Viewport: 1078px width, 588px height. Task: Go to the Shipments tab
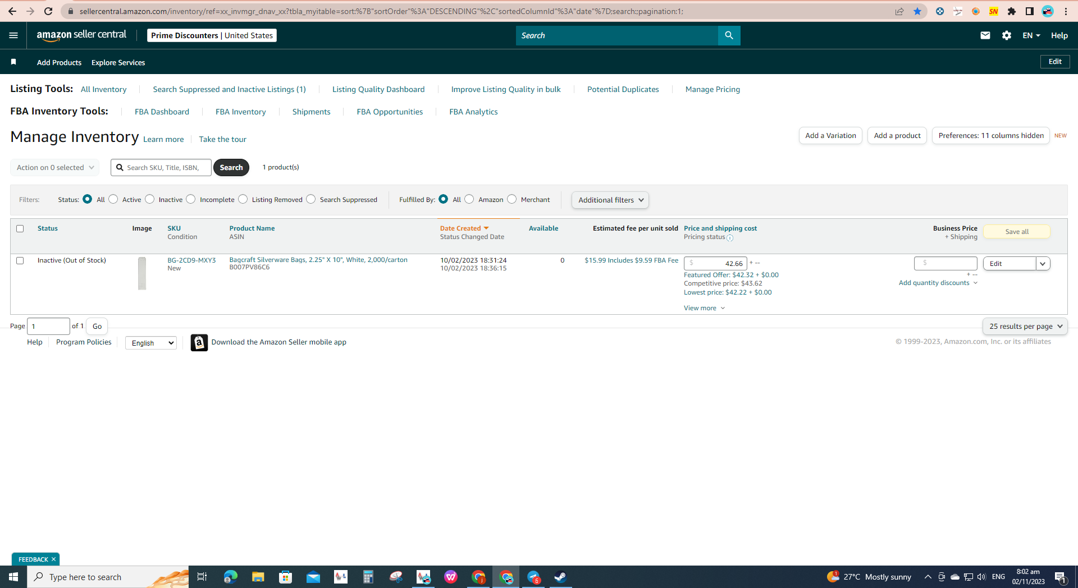tap(311, 112)
